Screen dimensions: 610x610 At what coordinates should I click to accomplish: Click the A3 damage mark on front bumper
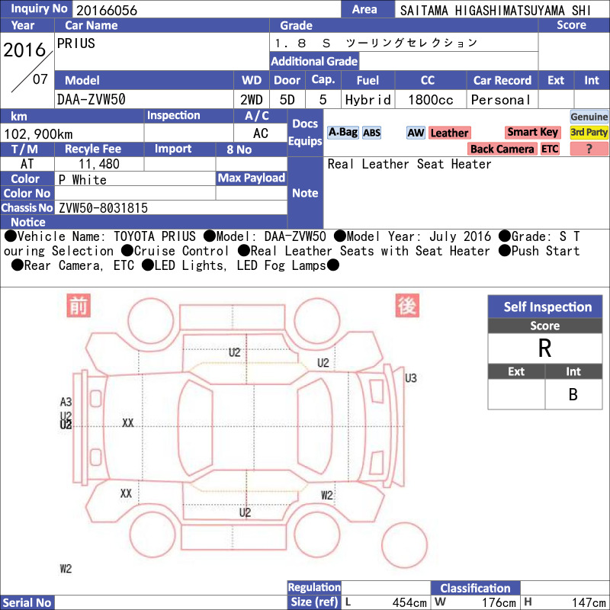[66, 402]
